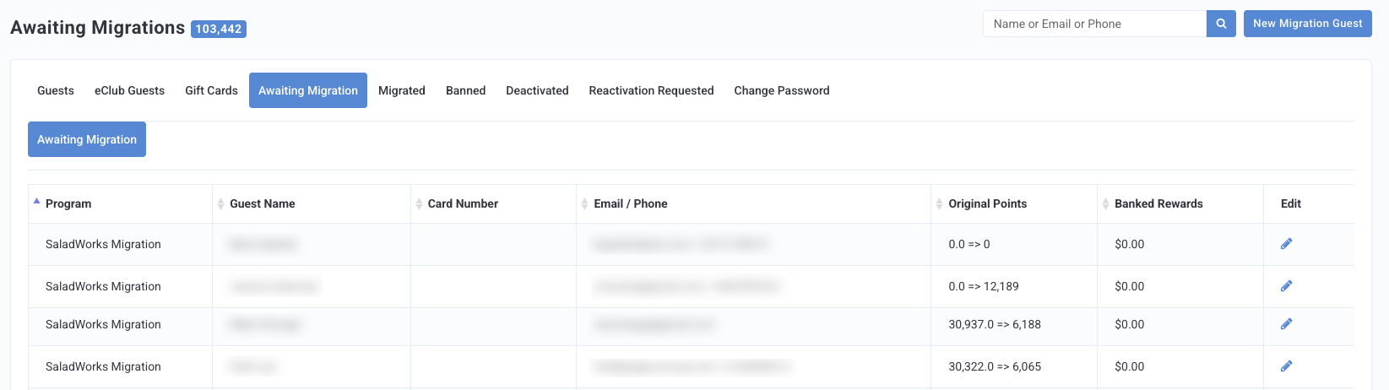Sort table by Original Points column
This screenshot has height=390, width=1389.
pos(987,203)
